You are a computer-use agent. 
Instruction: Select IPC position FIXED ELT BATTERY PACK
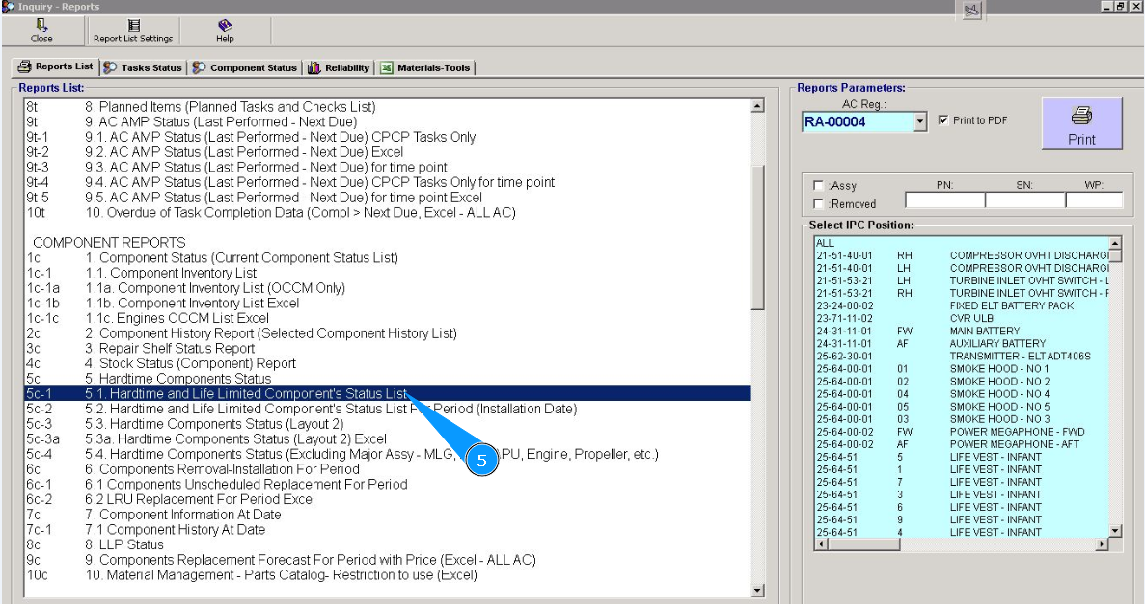point(963,305)
